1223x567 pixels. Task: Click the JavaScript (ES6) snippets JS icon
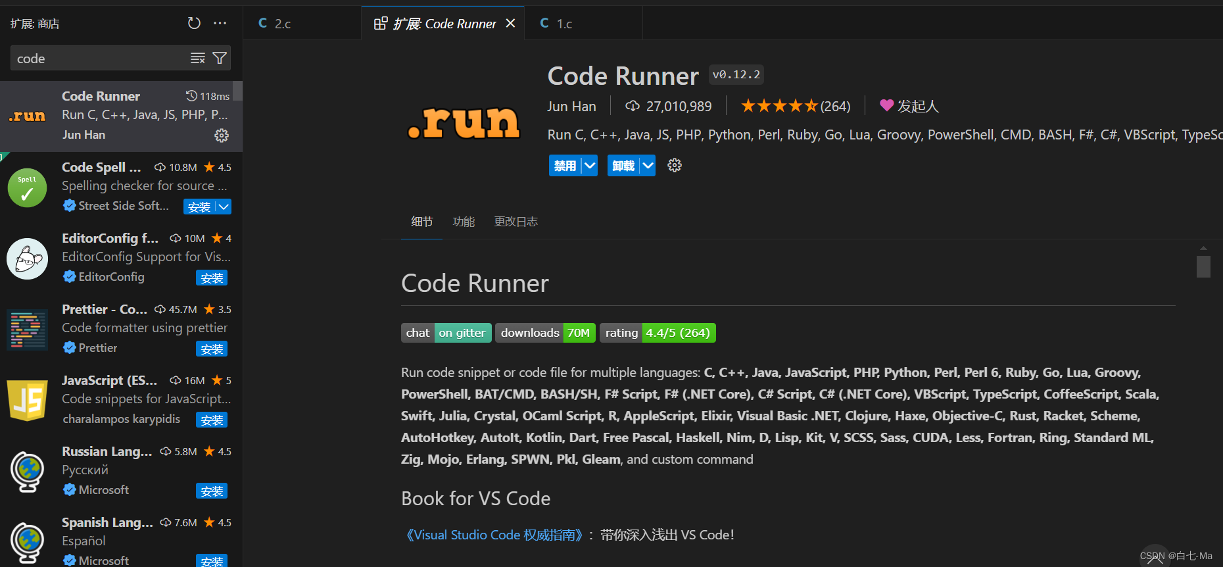click(x=27, y=401)
